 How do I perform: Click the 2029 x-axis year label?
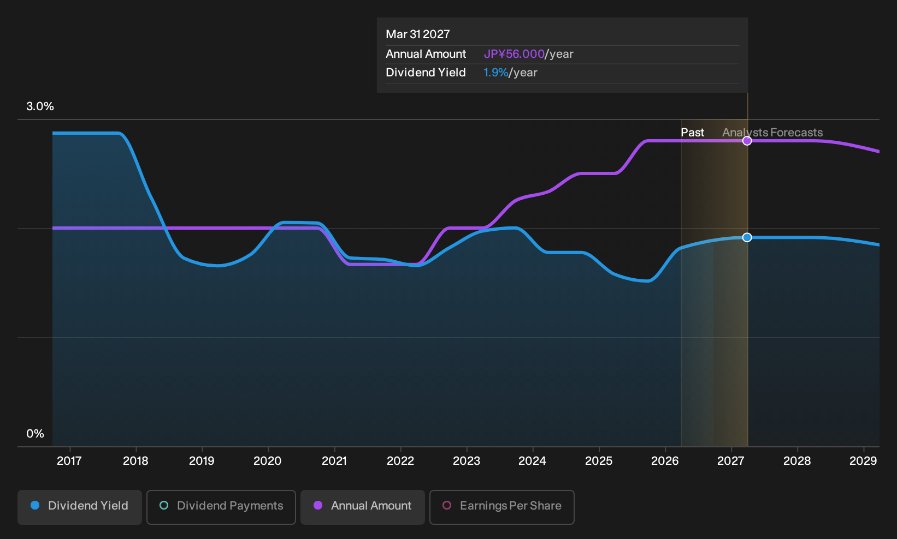coord(863,461)
